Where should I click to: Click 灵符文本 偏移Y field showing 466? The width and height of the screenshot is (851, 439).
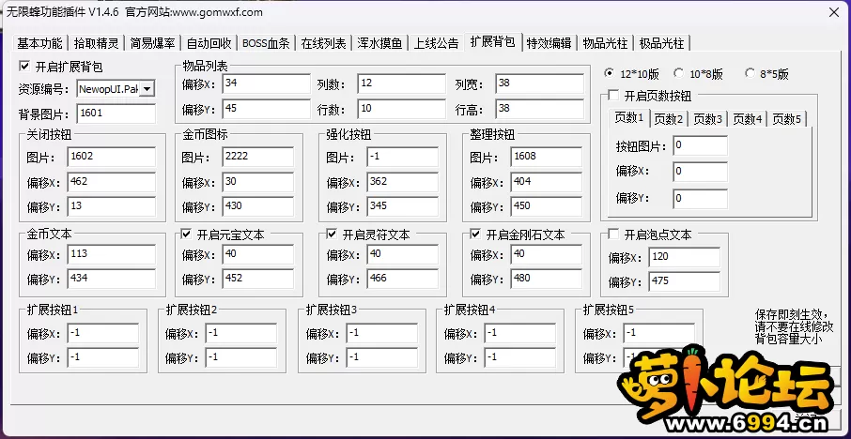(x=402, y=279)
